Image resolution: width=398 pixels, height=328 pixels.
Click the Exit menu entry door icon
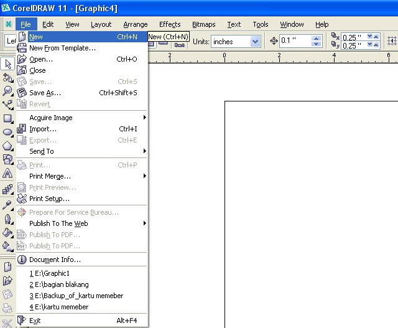(x=22, y=320)
